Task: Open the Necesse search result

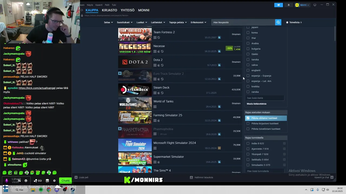Action: (x=180, y=48)
